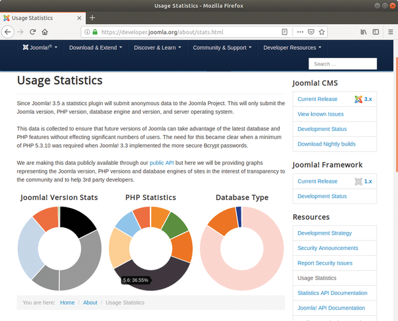Click light blue segment of Joomla Version chart
The image size is (398, 321).
pyautogui.click(x=30, y=248)
